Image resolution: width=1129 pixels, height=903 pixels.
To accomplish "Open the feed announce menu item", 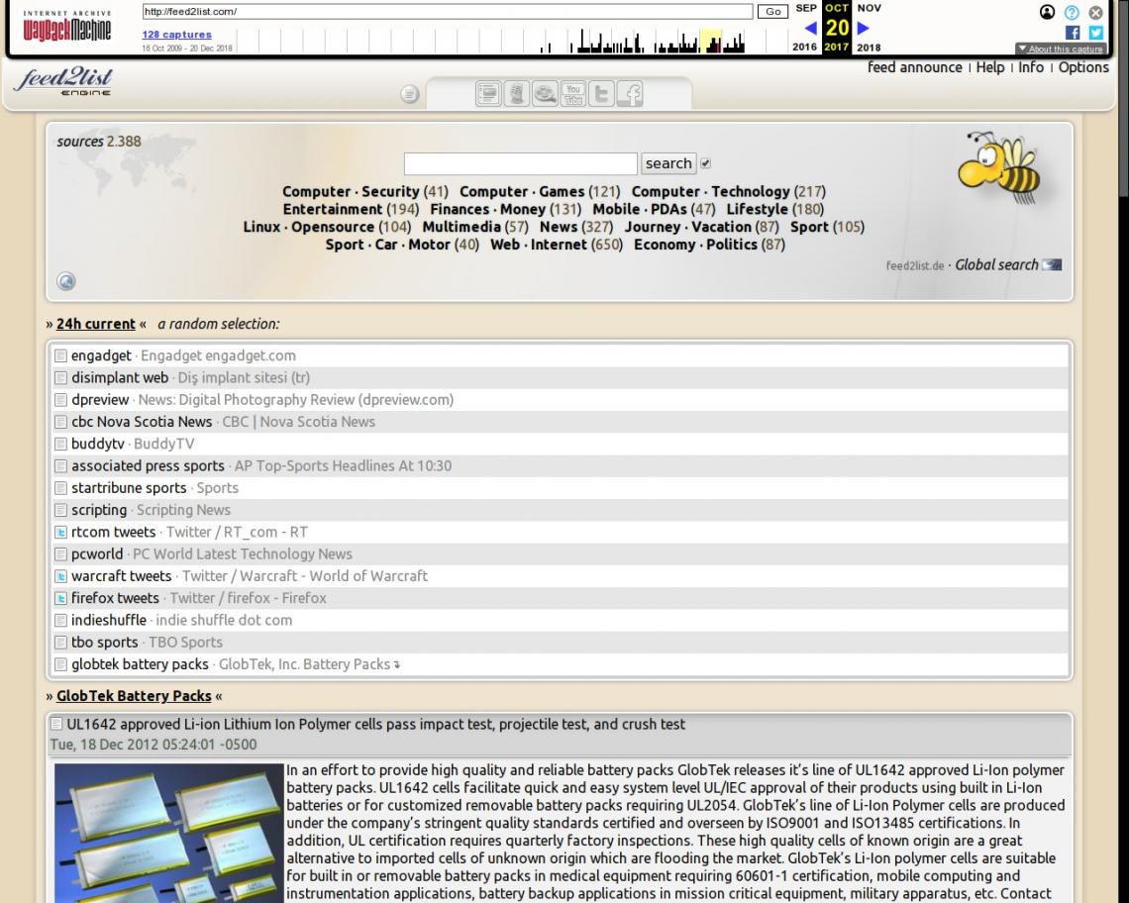I will tap(914, 67).
